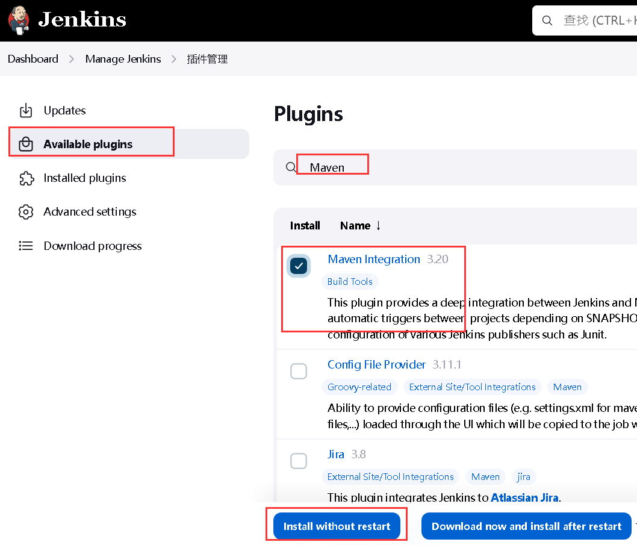Click version 3.11.1 of Config File Provider
The image size is (637, 545).
pos(447,364)
